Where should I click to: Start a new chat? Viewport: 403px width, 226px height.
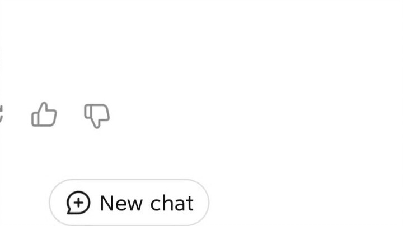click(x=129, y=203)
